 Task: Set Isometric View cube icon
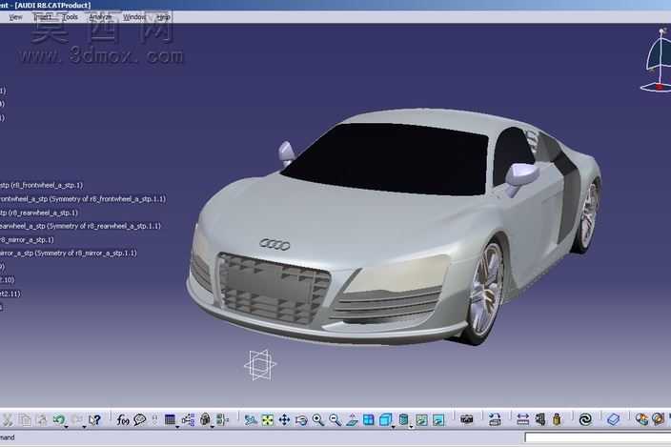click(x=386, y=420)
